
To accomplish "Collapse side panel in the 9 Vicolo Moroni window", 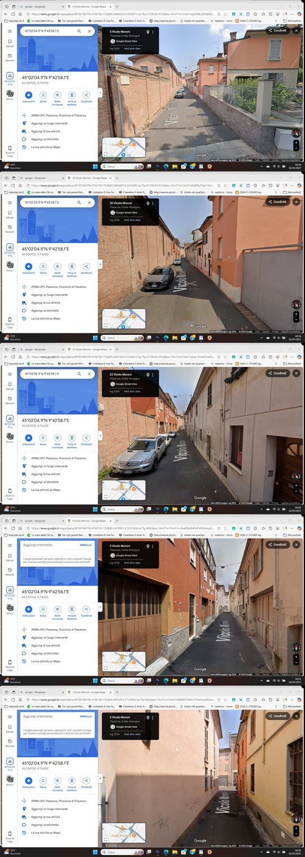I will pos(100,606).
